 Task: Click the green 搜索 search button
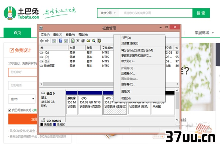point(201,13)
